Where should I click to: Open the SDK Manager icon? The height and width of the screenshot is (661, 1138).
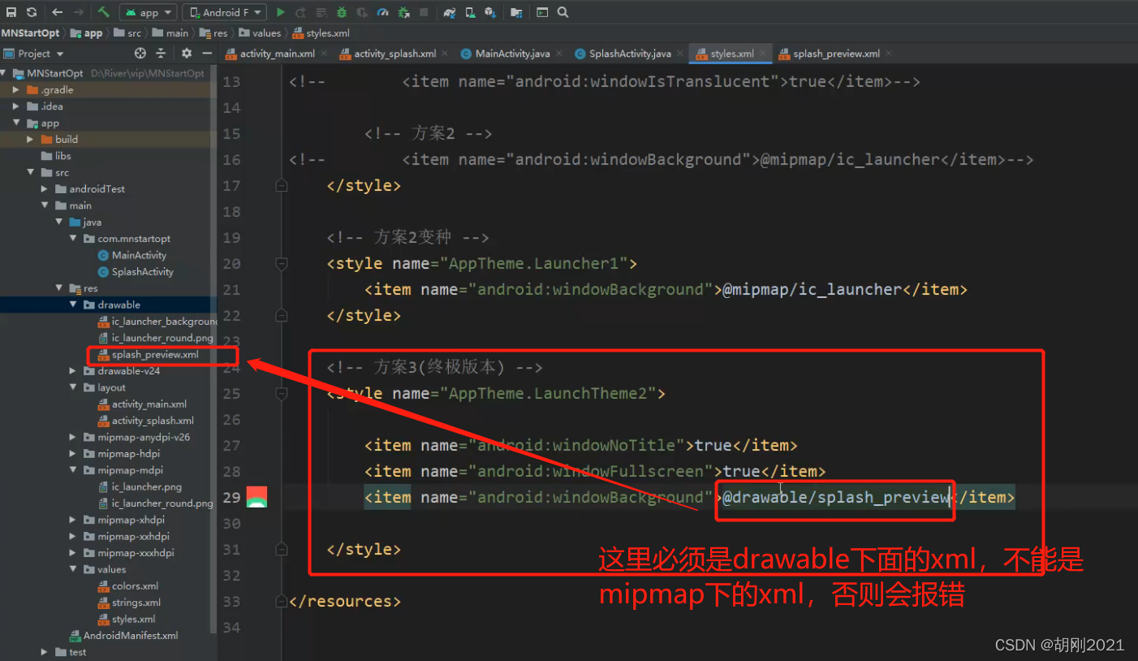(x=490, y=12)
